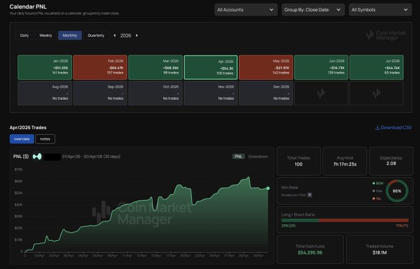420x269 pixels.
Task: Switch calendar to Daily view
Action: (x=24, y=36)
